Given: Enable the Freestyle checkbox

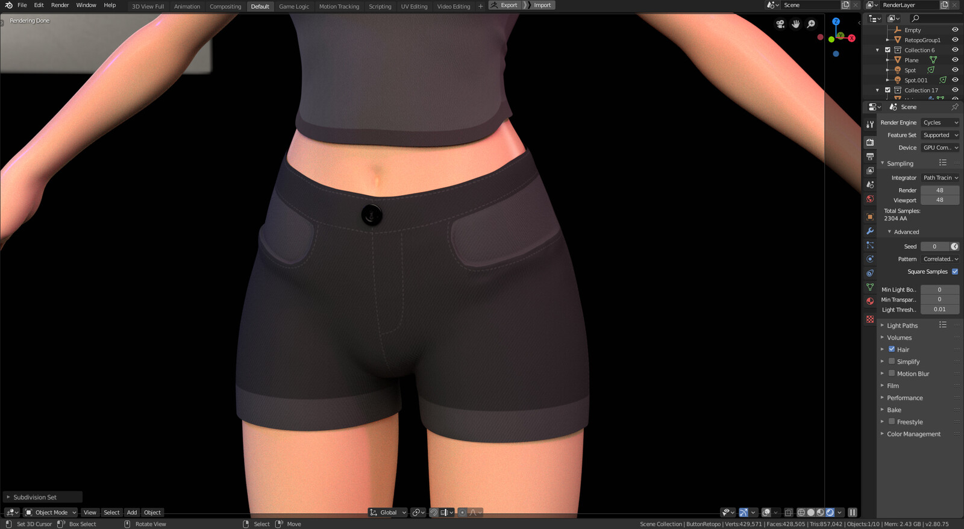Looking at the screenshot, I should [x=892, y=422].
